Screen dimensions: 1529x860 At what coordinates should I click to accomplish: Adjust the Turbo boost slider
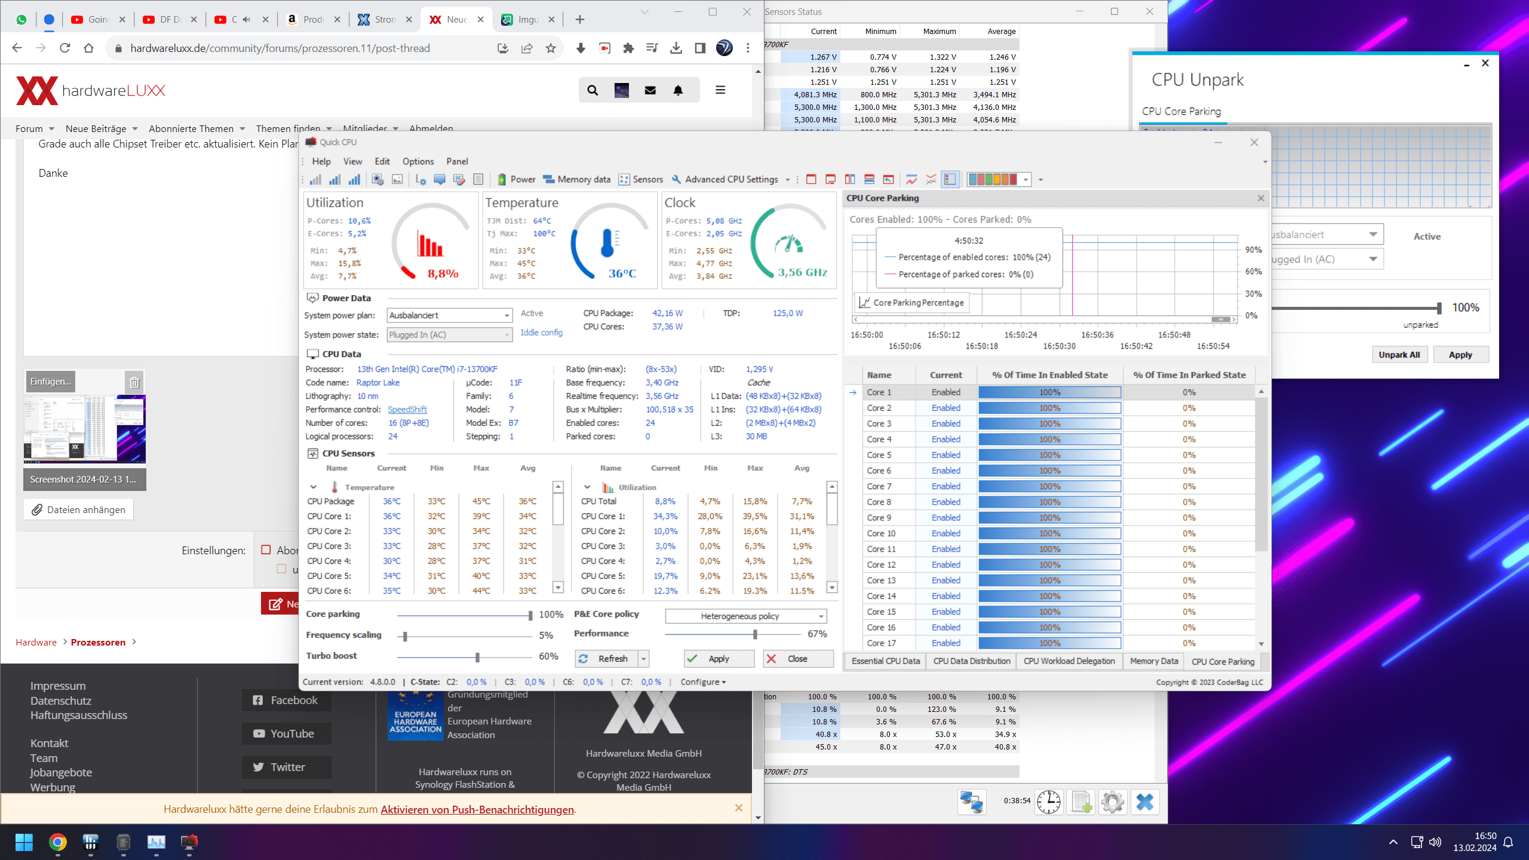(477, 657)
